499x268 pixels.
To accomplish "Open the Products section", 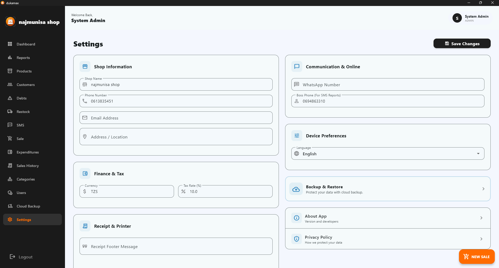I will tap(32, 71).
